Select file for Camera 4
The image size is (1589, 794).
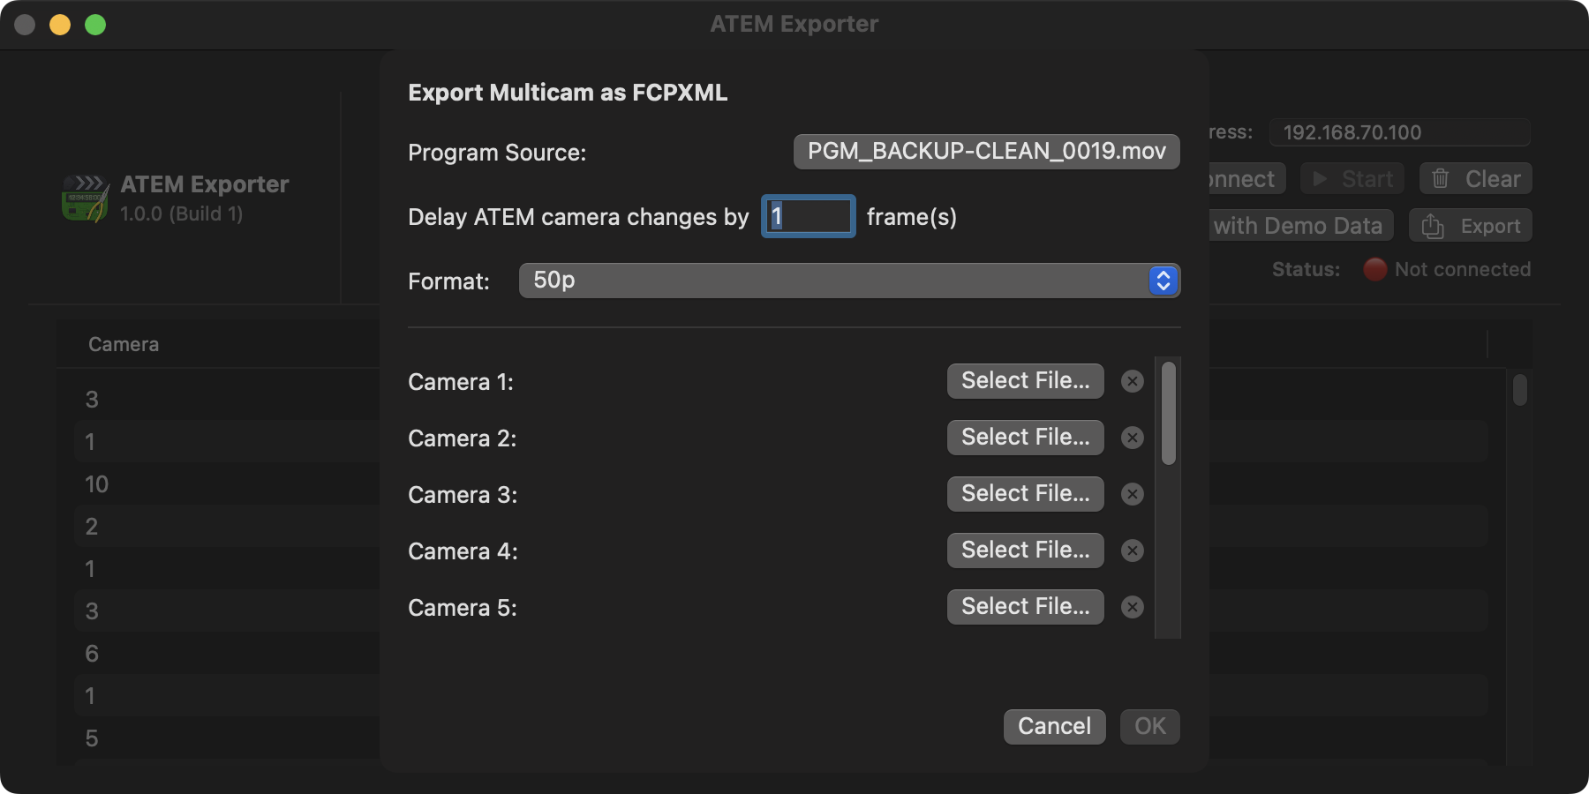pos(1025,551)
